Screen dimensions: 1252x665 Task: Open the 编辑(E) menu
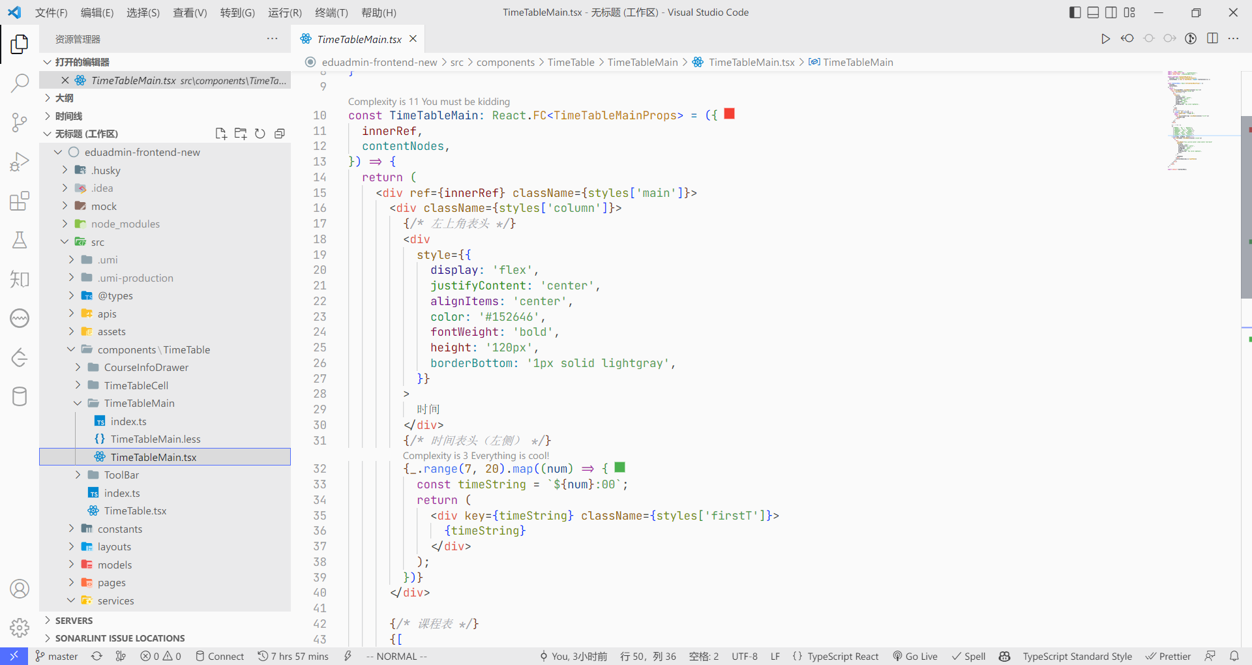click(x=97, y=12)
